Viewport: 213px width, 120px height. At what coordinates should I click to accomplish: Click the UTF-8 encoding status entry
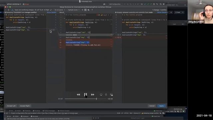(x=126, y=113)
